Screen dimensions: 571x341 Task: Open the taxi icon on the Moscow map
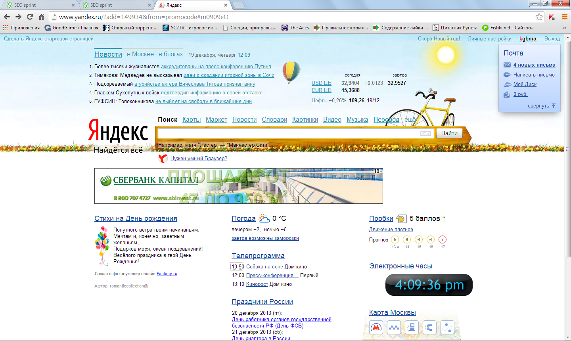point(394,328)
